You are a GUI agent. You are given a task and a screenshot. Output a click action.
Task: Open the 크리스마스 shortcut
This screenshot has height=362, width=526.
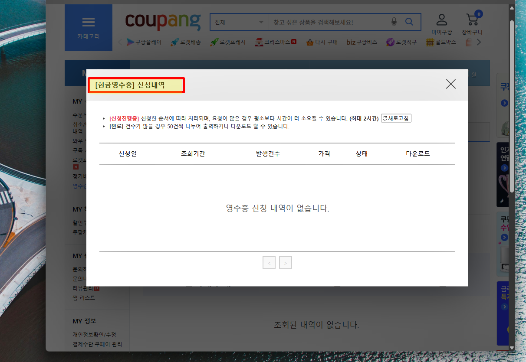click(276, 42)
